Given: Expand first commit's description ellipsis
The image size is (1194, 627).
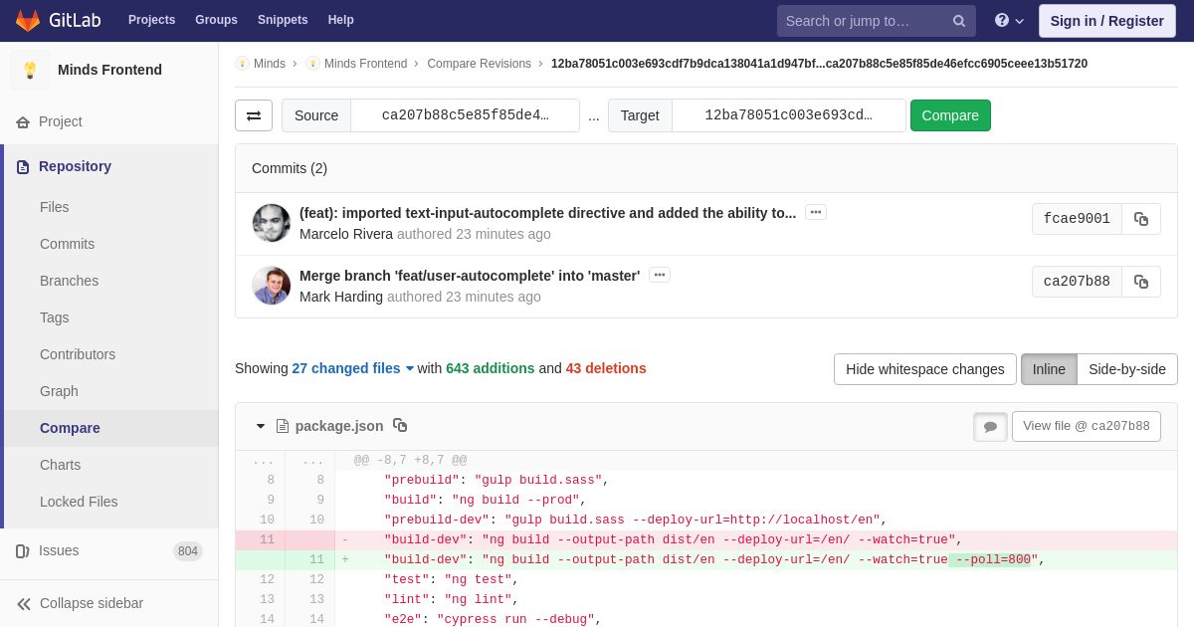Looking at the screenshot, I should pyautogui.click(x=816, y=212).
